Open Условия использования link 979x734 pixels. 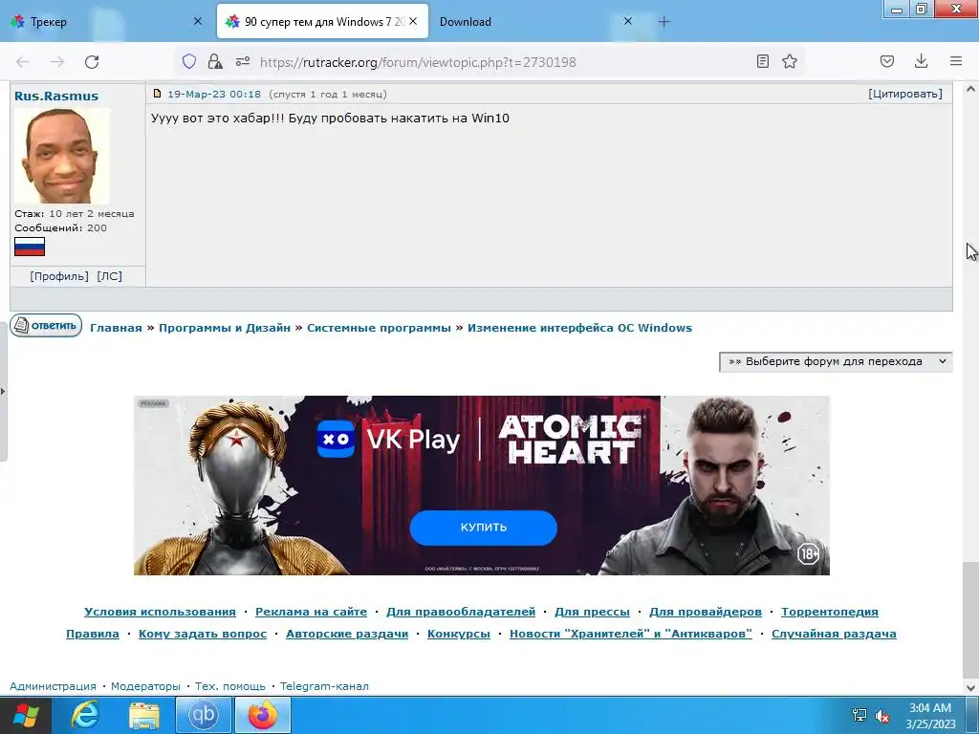coord(160,612)
